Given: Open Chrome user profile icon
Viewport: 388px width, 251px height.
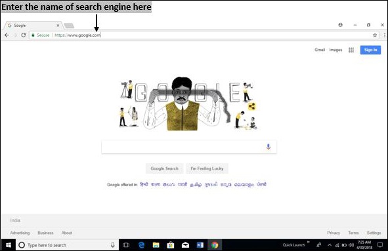Looking at the screenshot, I should click(x=341, y=25).
